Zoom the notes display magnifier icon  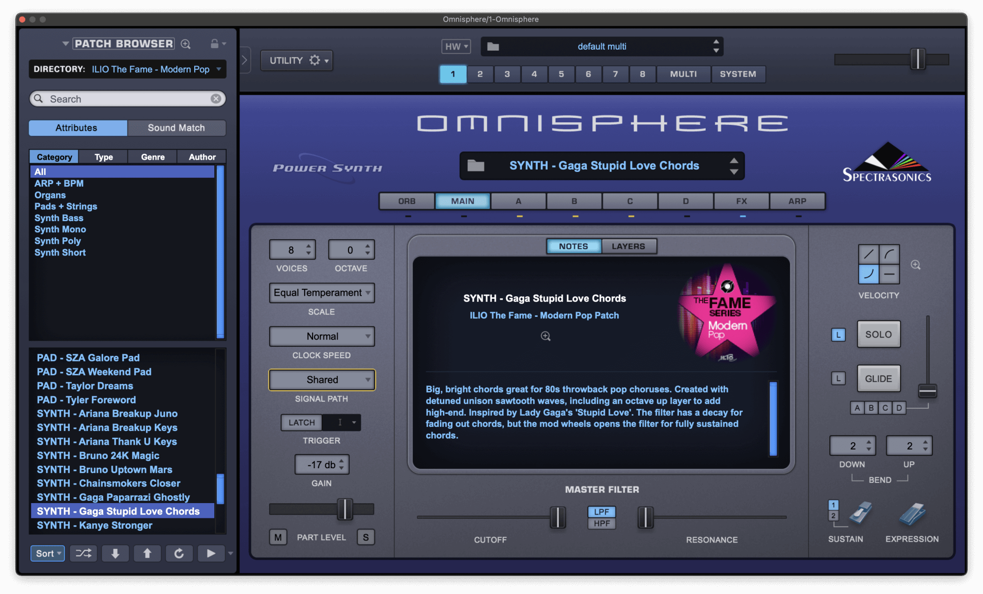(x=546, y=336)
